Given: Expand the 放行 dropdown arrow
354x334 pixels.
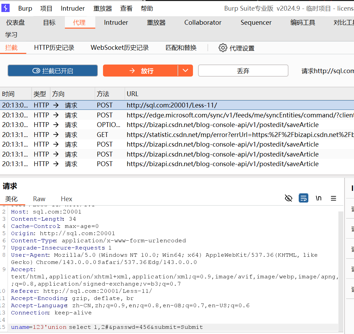Looking at the screenshot, I should click(x=185, y=71).
